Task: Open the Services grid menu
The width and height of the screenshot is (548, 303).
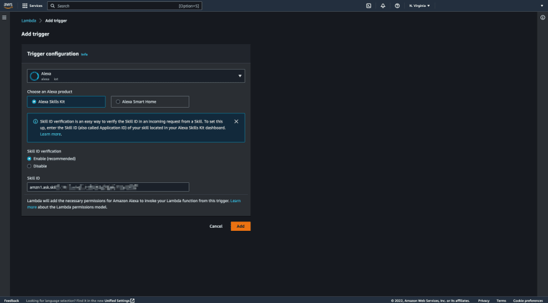Action: [32, 6]
